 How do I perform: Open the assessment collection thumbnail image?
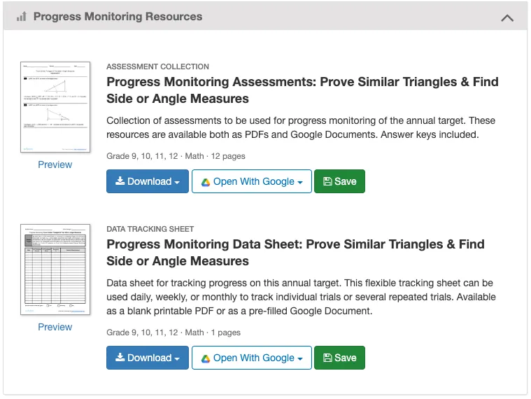(x=55, y=107)
